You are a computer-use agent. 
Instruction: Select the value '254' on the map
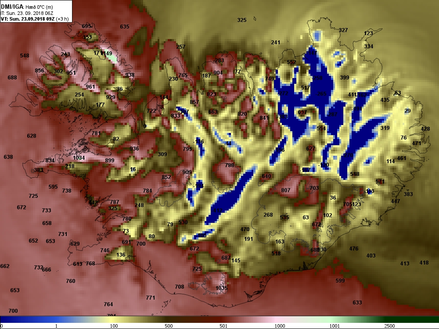click(79, 95)
